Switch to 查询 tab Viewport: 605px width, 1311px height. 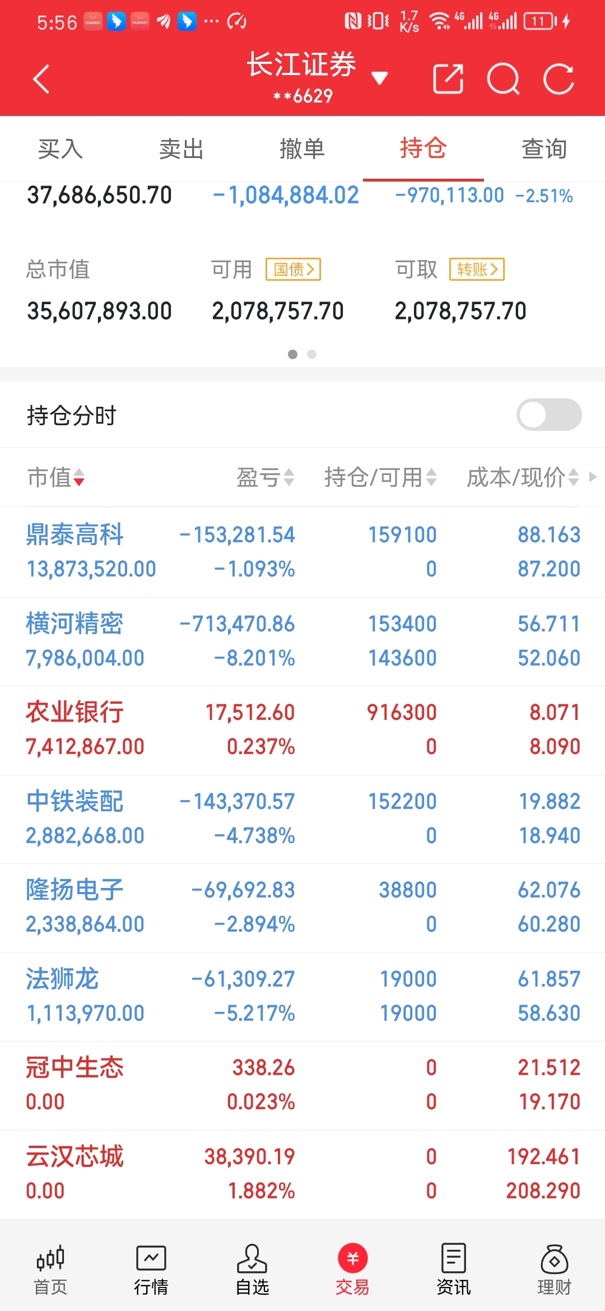(x=544, y=149)
